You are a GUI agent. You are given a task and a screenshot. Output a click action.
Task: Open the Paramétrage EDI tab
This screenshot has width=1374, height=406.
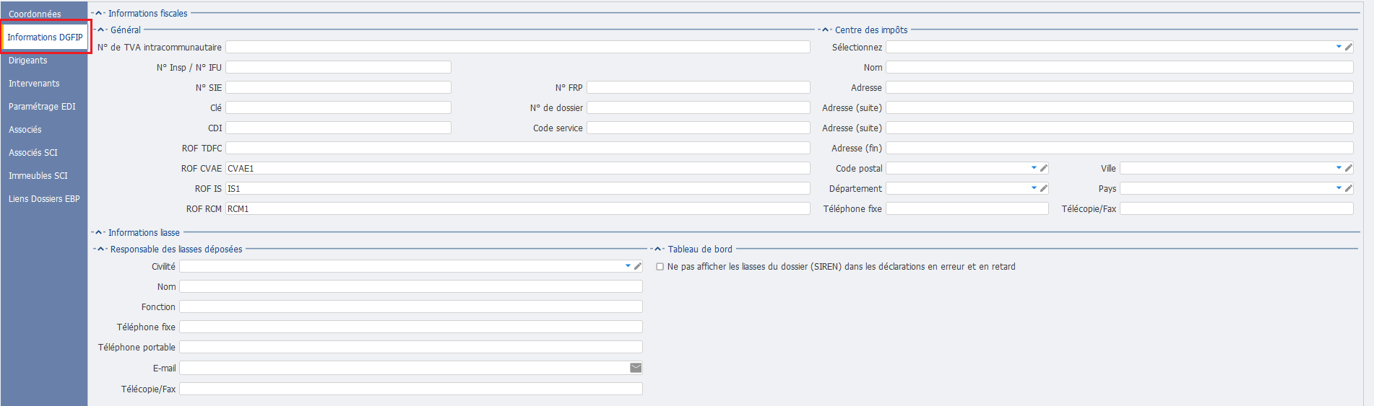click(x=42, y=107)
